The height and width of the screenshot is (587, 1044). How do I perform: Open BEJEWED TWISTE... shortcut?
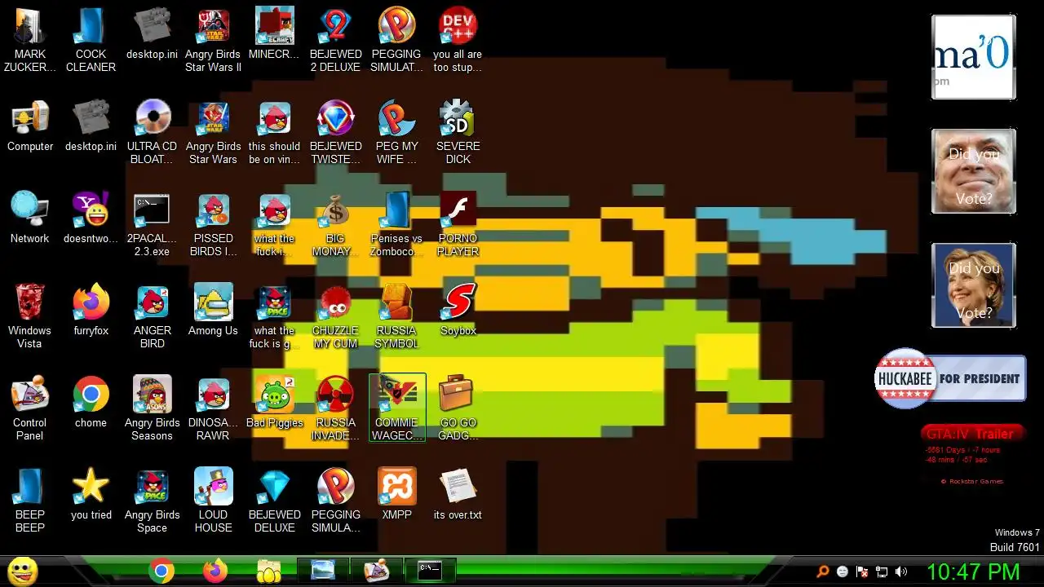(335, 132)
